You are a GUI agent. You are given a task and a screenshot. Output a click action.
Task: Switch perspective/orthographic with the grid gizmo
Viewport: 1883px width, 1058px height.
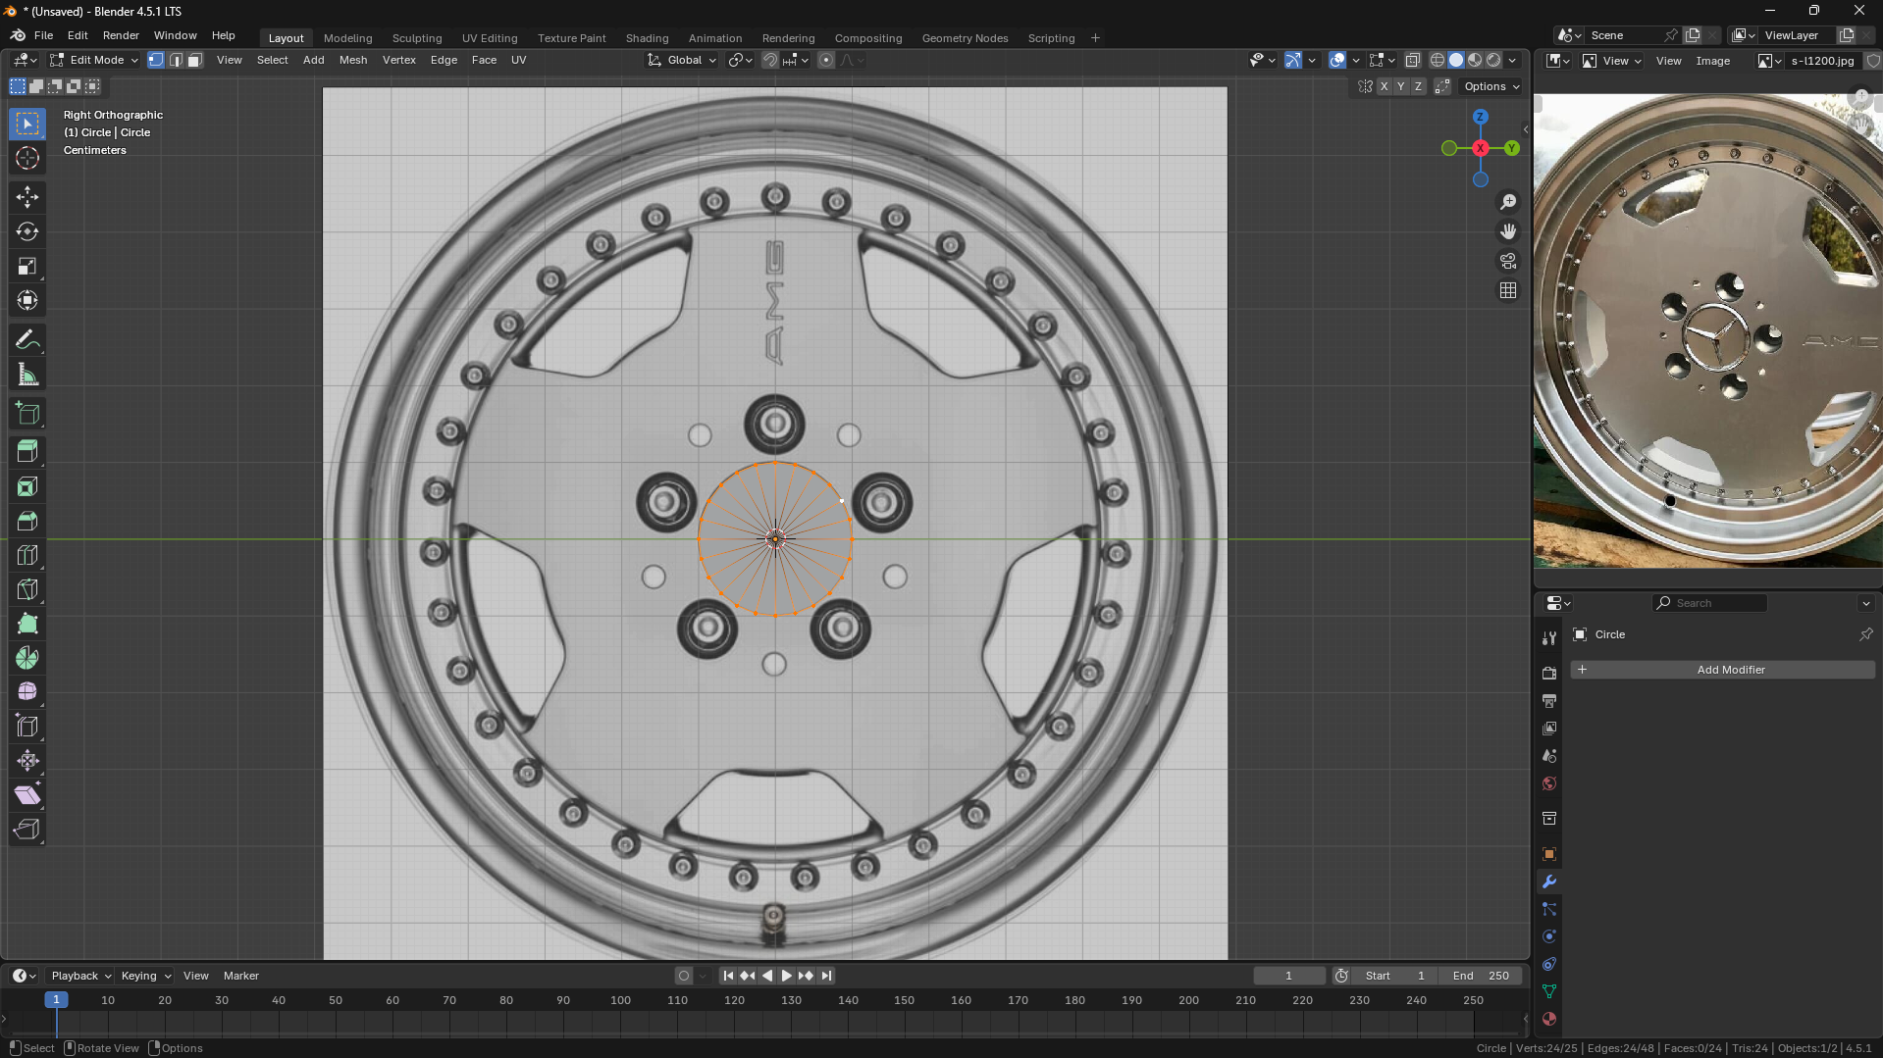tap(1508, 290)
